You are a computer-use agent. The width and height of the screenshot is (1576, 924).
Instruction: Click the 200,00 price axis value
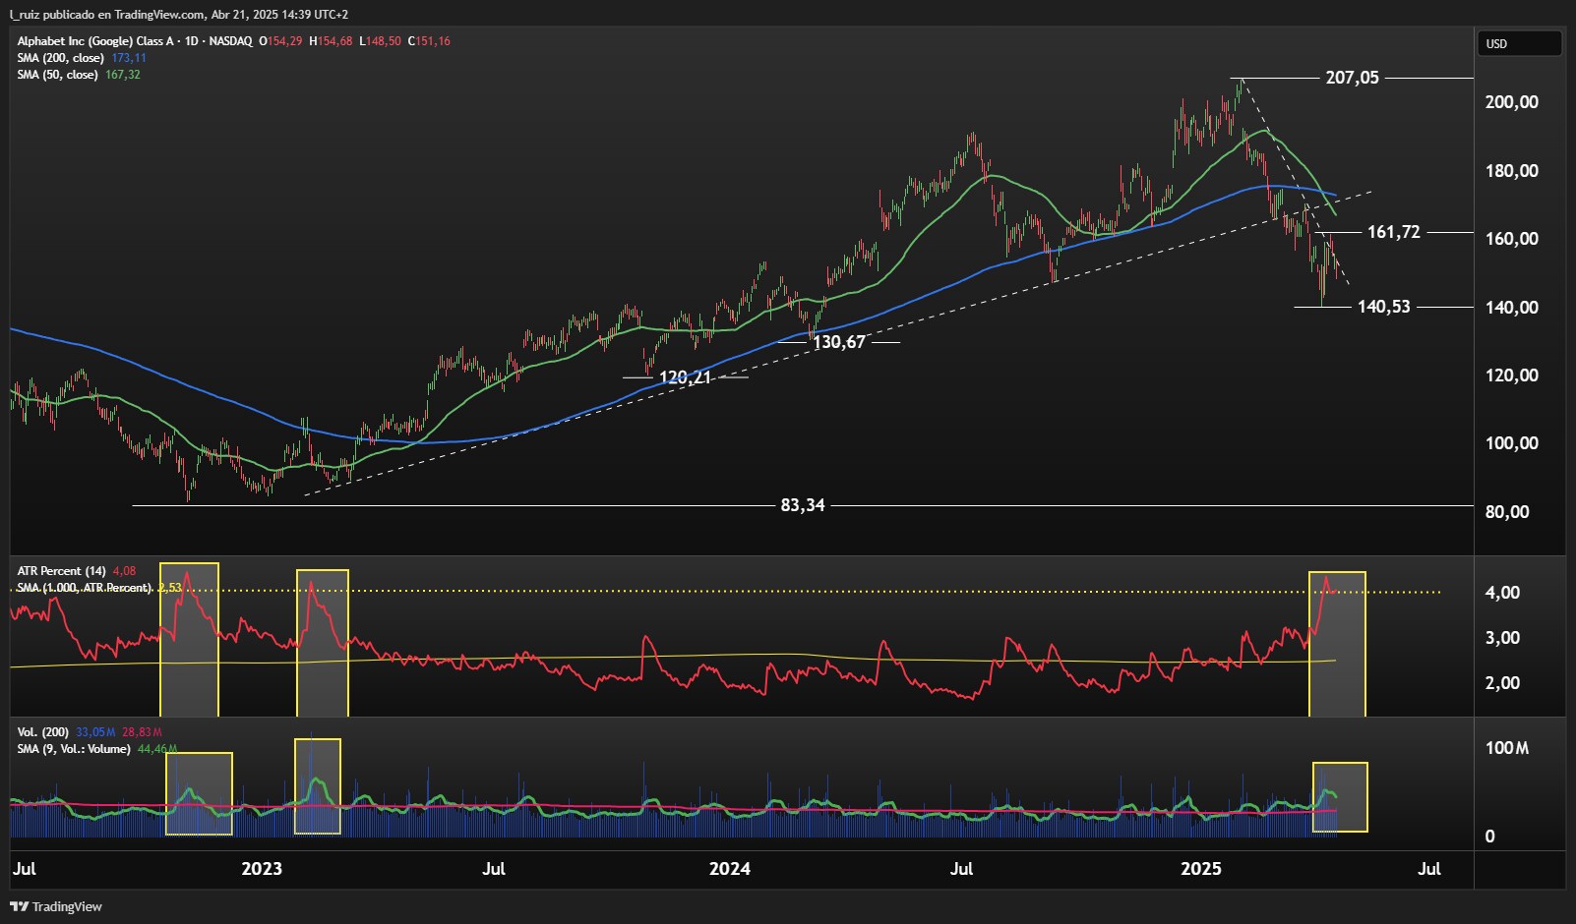1511,102
